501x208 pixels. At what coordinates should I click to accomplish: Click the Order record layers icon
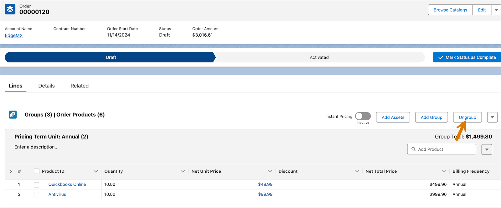tap(10, 9)
